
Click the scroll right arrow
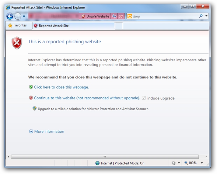coord(206,157)
